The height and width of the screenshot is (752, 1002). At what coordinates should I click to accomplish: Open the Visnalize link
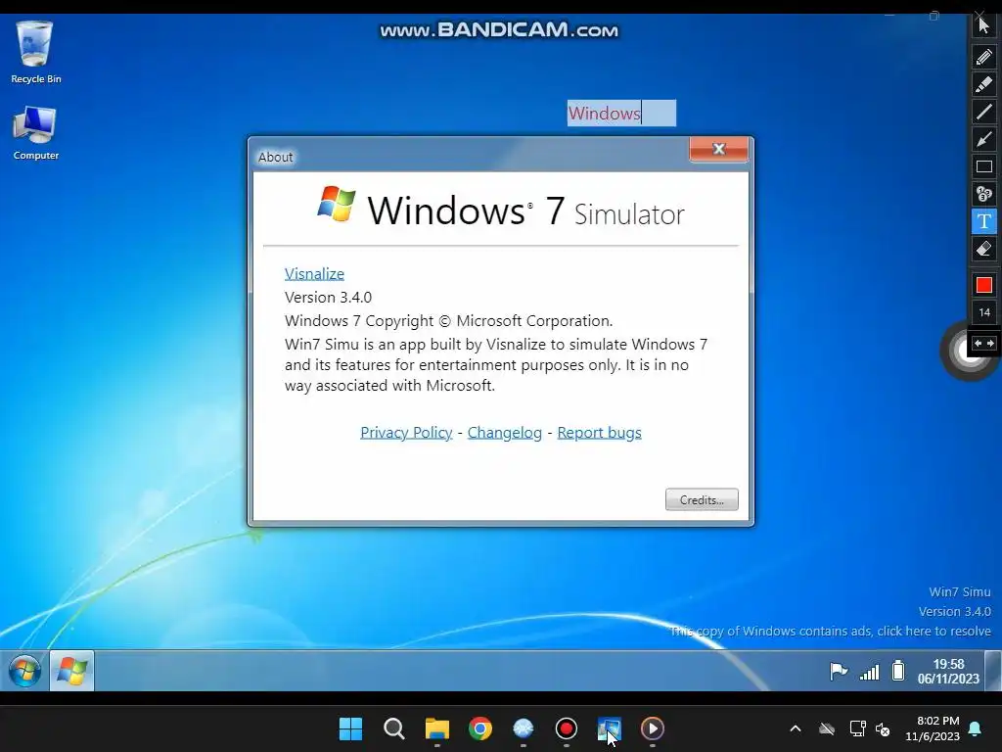314,274
